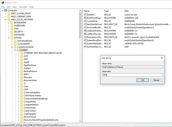Click the Computer root node icon
This screenshot has width=172, height=127.
click(6, 10)
